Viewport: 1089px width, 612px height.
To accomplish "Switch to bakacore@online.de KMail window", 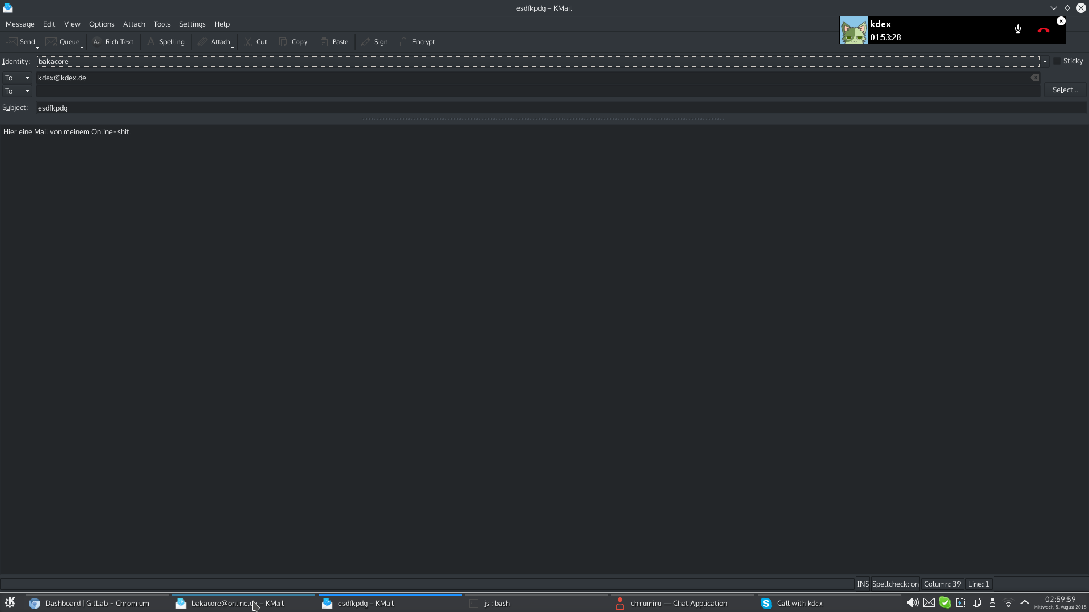I will pos(243,603).
